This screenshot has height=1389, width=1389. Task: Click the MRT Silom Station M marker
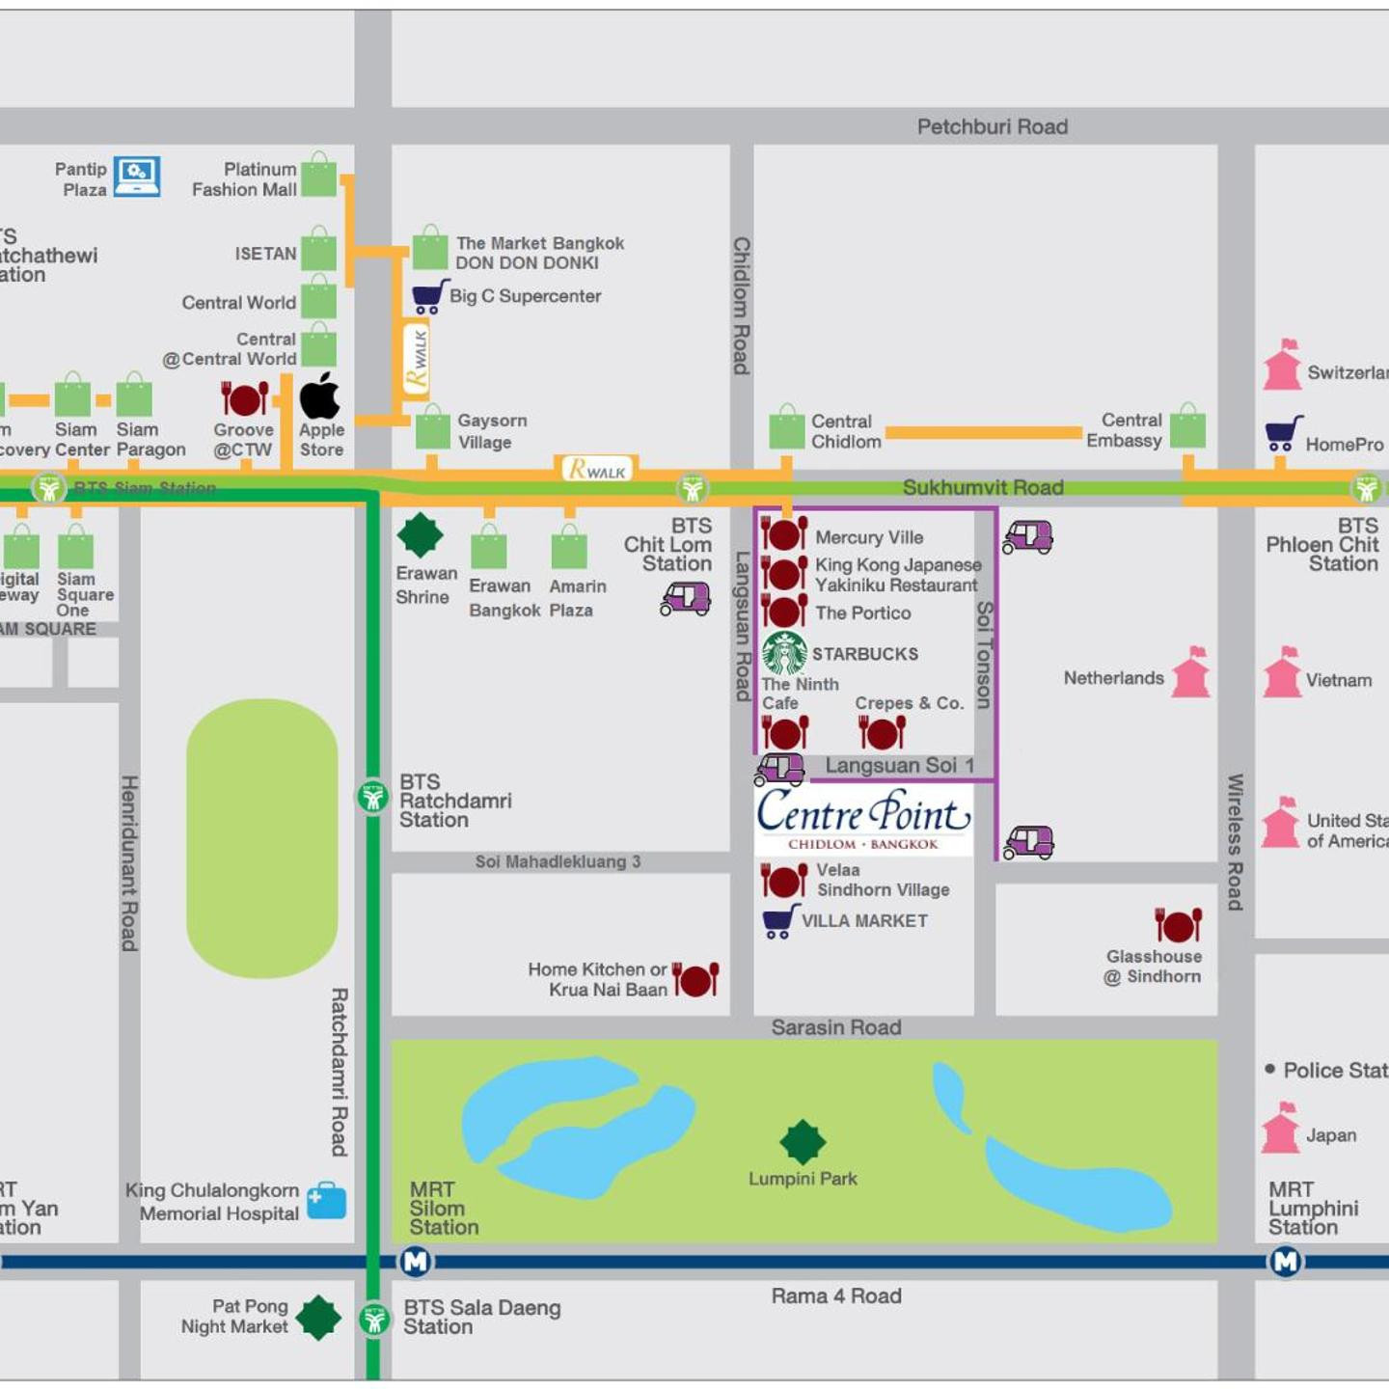click(416, 1261)
